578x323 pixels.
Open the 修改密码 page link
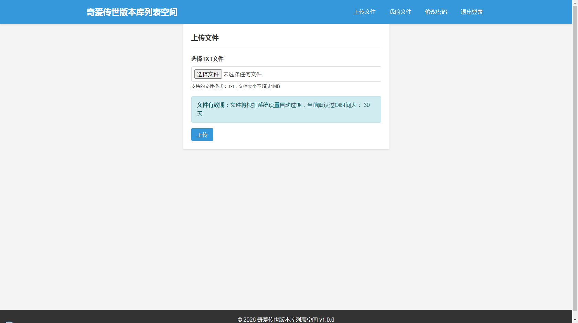436,12
